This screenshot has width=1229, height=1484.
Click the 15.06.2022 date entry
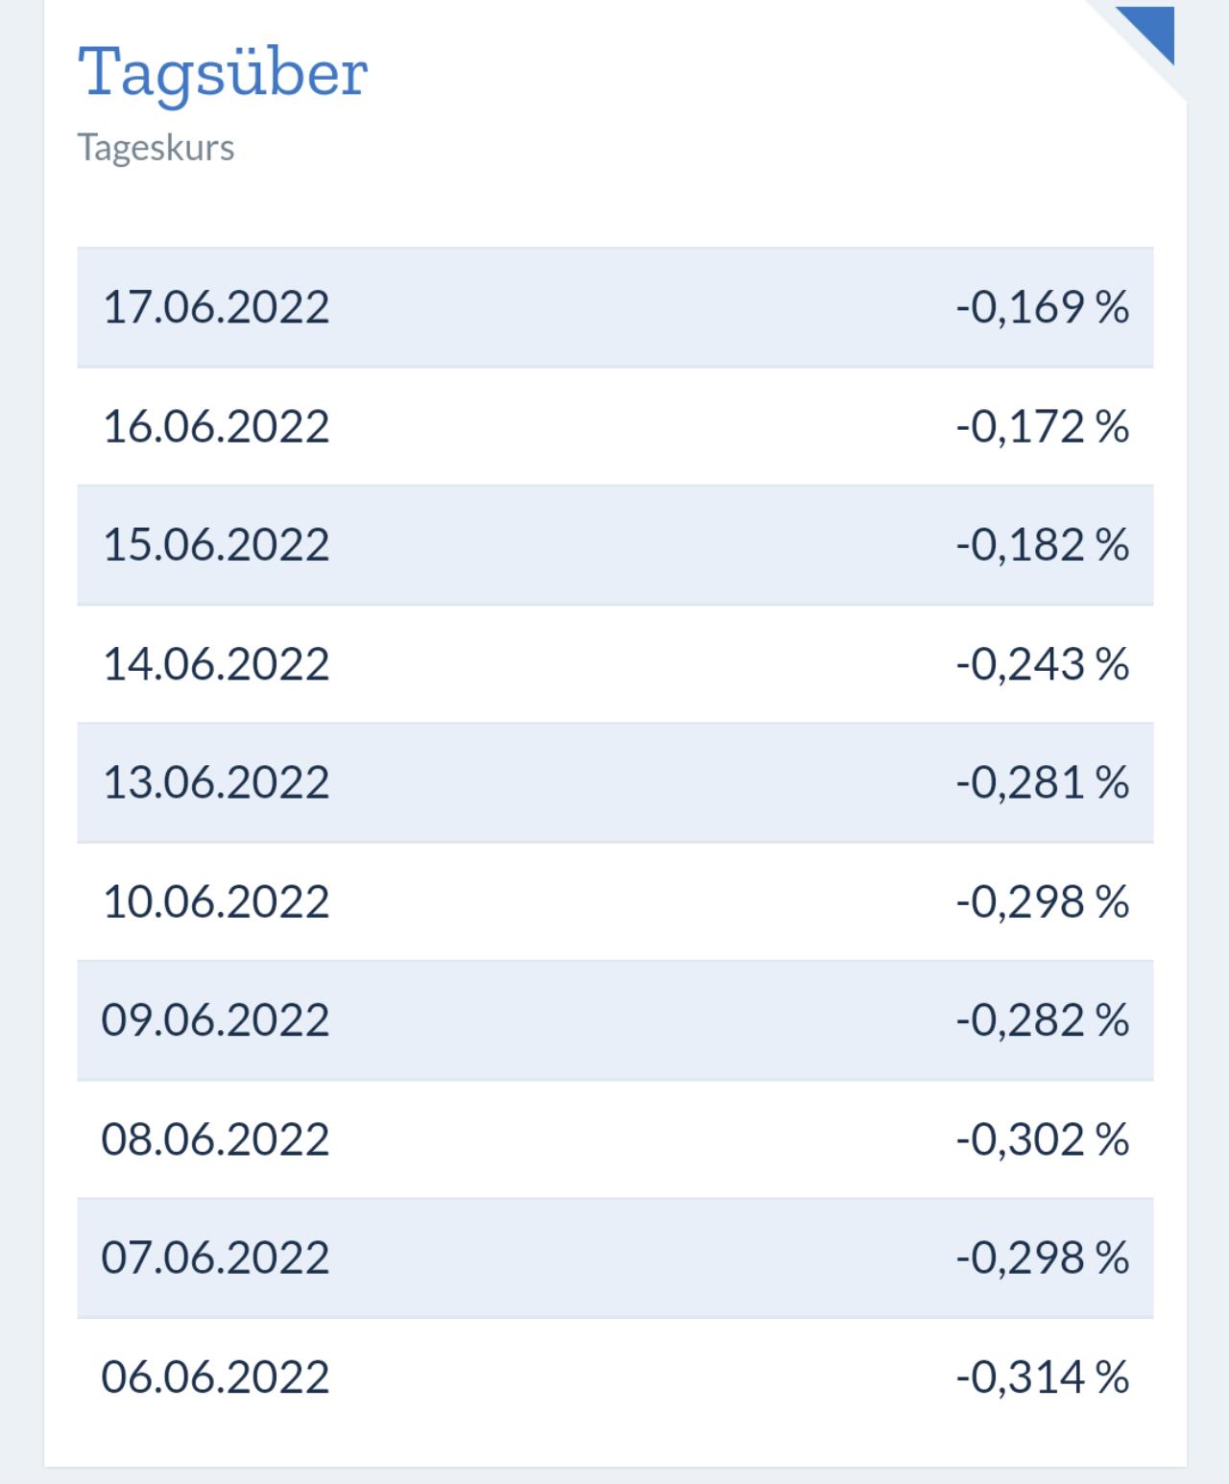[x=216, y=545]
